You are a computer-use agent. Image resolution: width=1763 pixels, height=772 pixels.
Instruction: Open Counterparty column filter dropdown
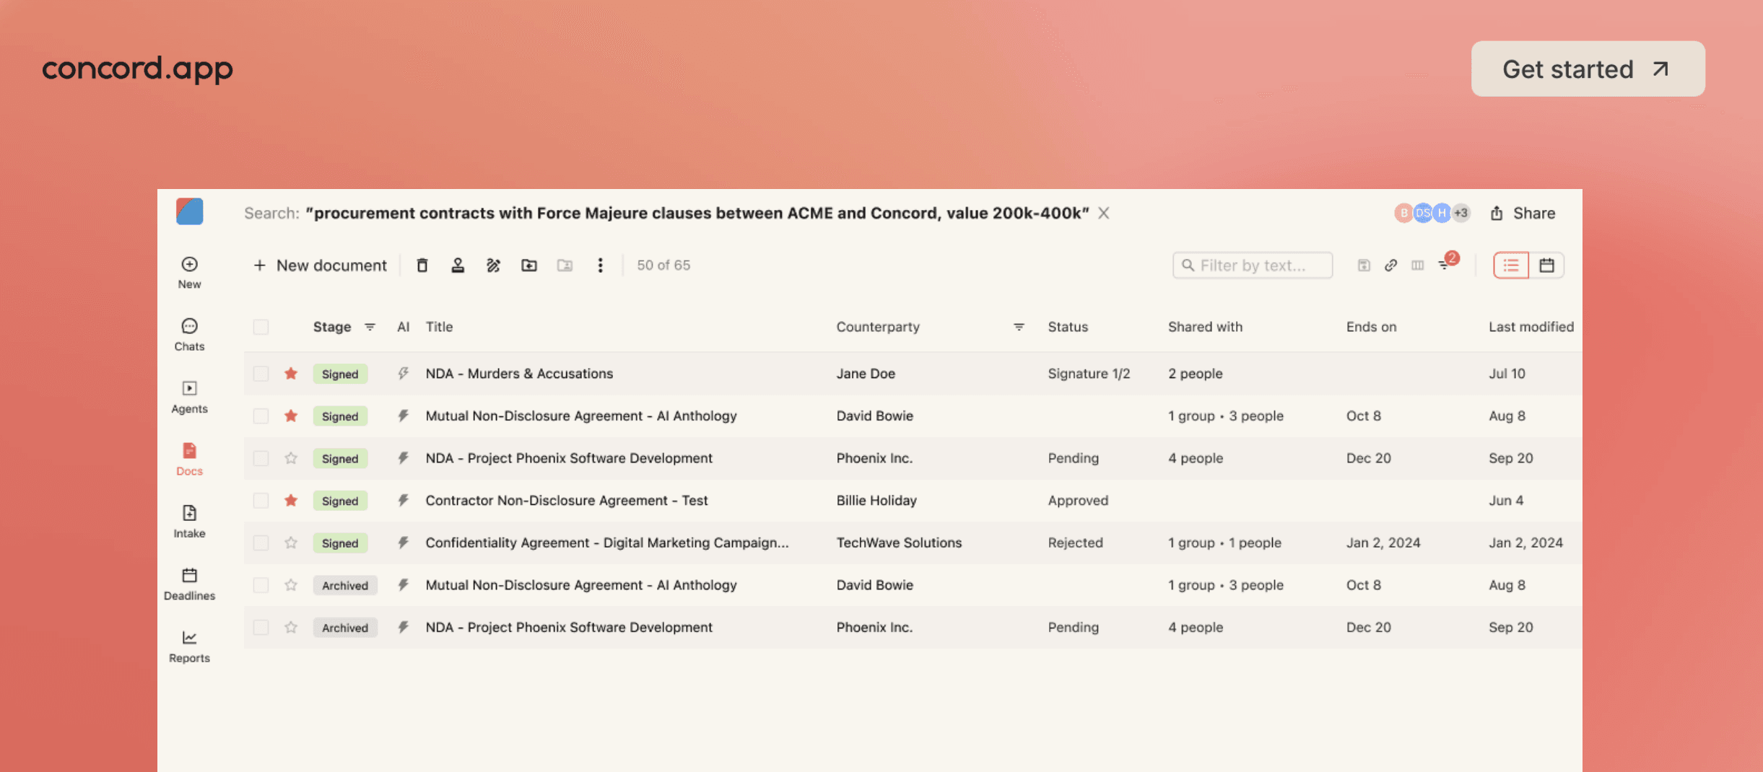pyautogui.click(x=1019, y=327)
